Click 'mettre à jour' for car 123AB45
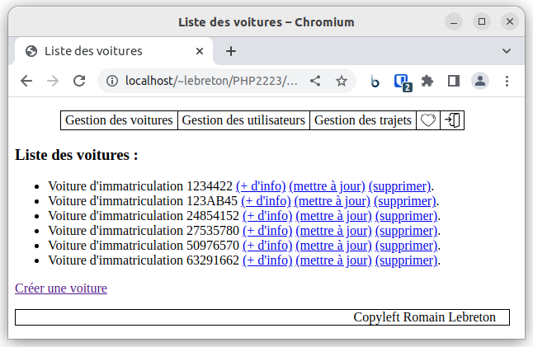This screenshot has height=347, width=533. pyautogui.click(x=333, y=201)
